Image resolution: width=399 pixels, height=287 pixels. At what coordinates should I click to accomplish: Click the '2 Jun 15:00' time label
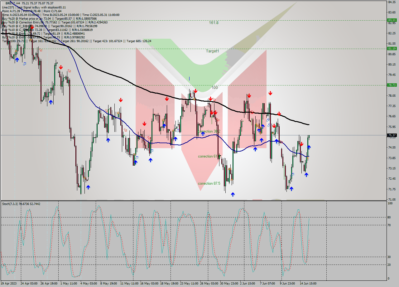pos(248,284)
